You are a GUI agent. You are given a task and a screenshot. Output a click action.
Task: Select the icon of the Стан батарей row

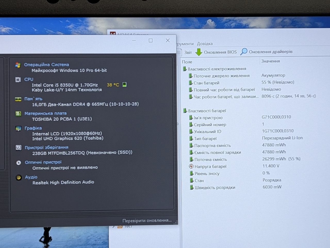click(191, 83)
